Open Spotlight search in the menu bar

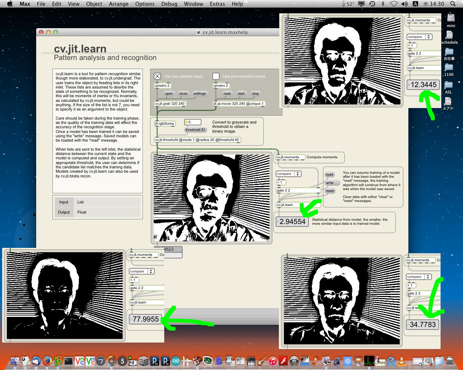[x=453, y=4]
